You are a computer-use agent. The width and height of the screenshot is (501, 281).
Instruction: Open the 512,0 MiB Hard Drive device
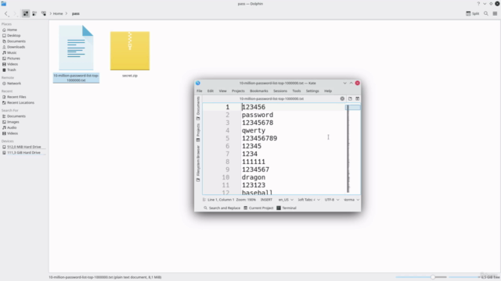point(24,147)
